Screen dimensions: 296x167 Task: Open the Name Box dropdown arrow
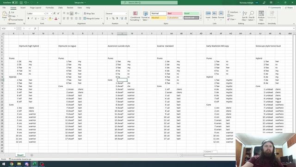coord(15,28)
